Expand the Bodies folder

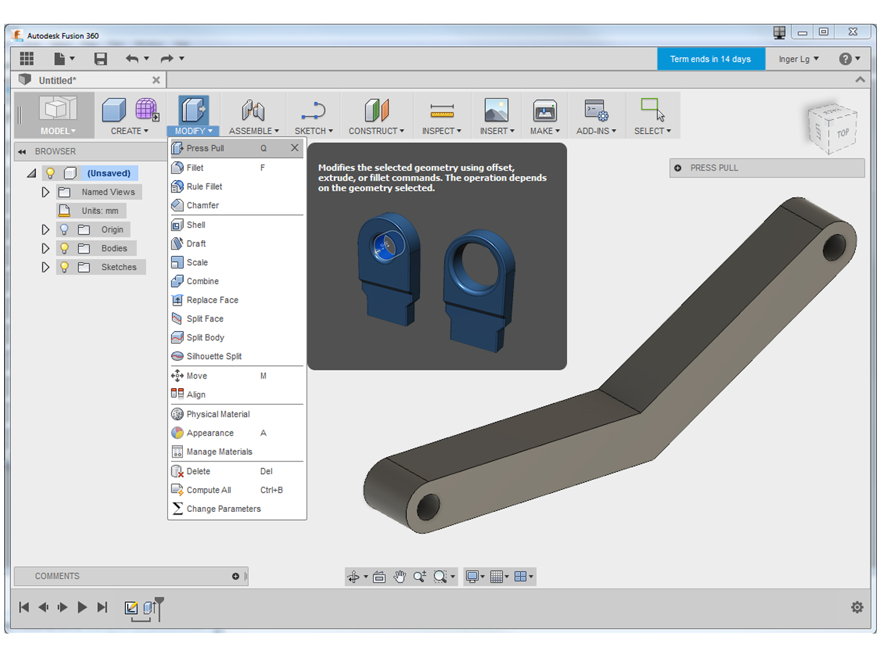(46, 248)
